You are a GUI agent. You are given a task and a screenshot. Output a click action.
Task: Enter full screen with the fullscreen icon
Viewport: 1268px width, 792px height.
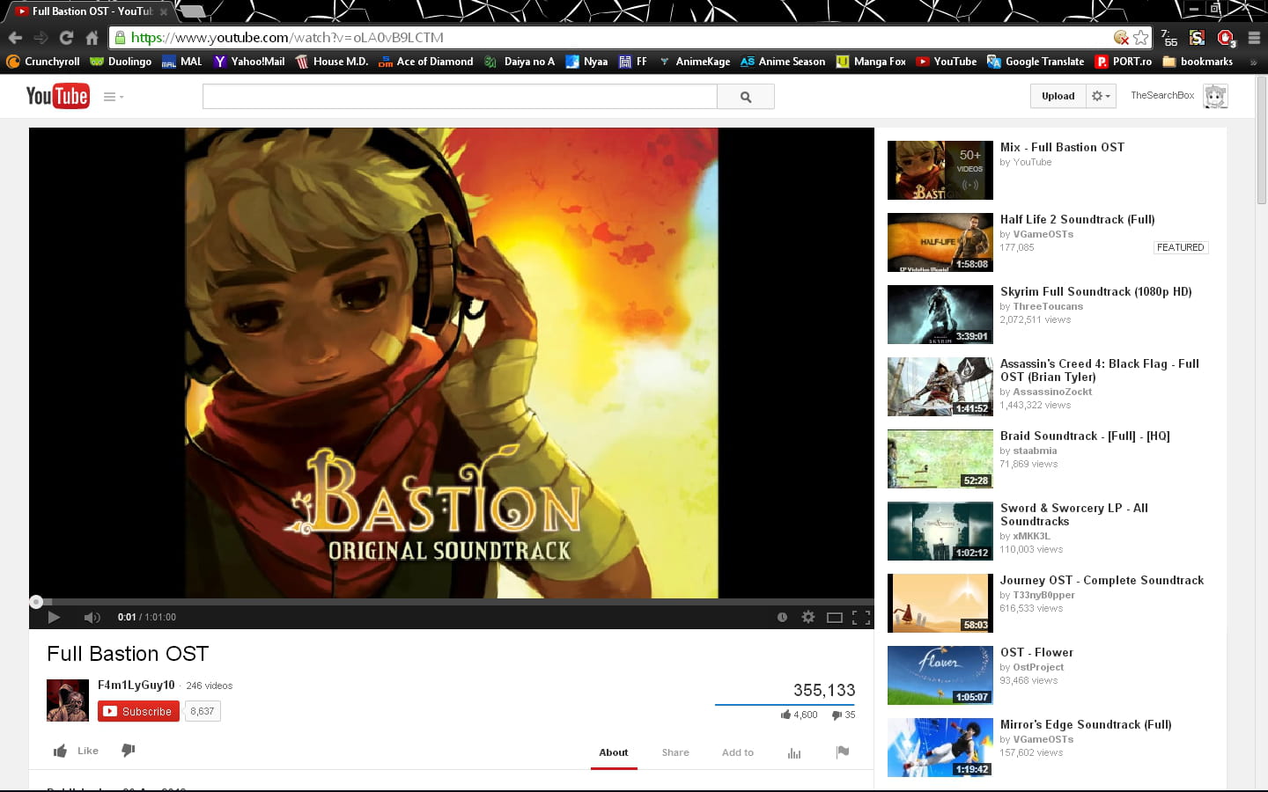pos(861,618)
